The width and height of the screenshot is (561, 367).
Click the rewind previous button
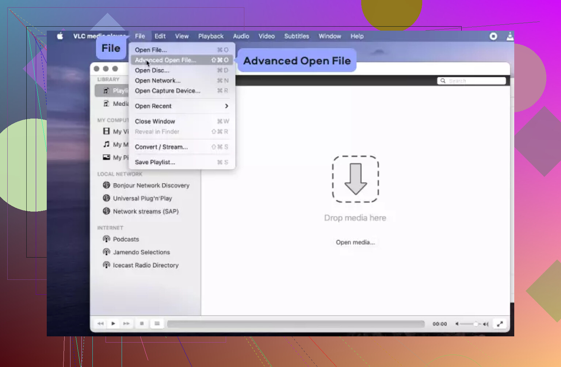100,324
